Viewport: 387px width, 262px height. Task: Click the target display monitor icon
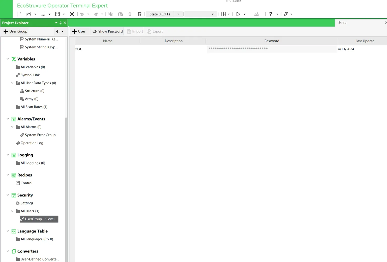click(43, 14)
